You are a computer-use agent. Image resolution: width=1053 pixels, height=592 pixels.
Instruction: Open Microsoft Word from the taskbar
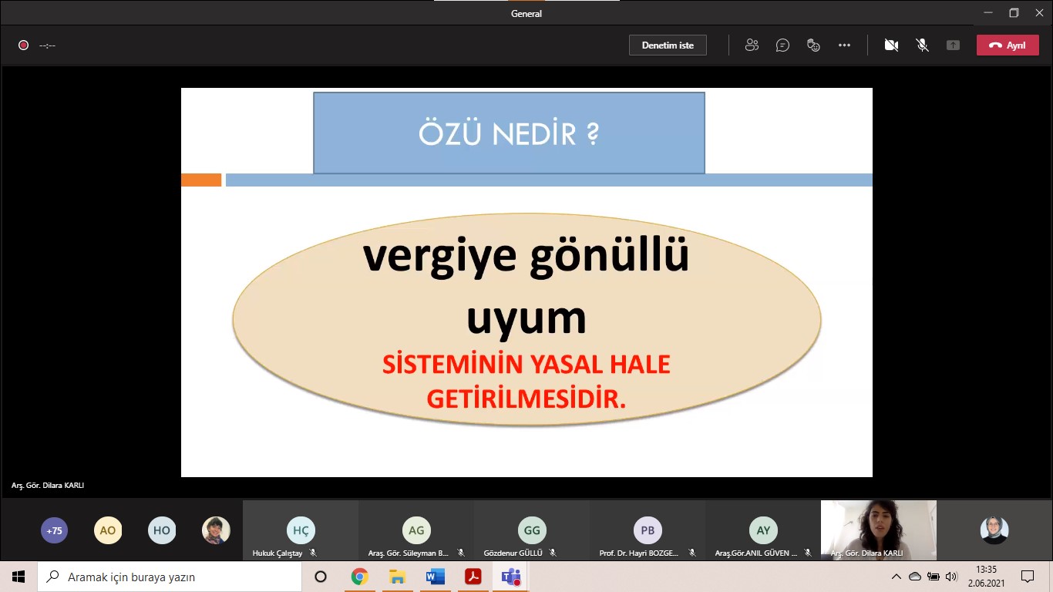click(x=435, y=577)
